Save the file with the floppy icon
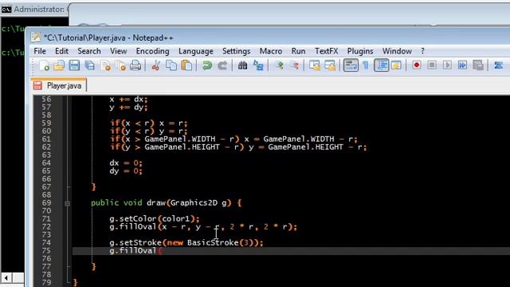 (74, 65)
